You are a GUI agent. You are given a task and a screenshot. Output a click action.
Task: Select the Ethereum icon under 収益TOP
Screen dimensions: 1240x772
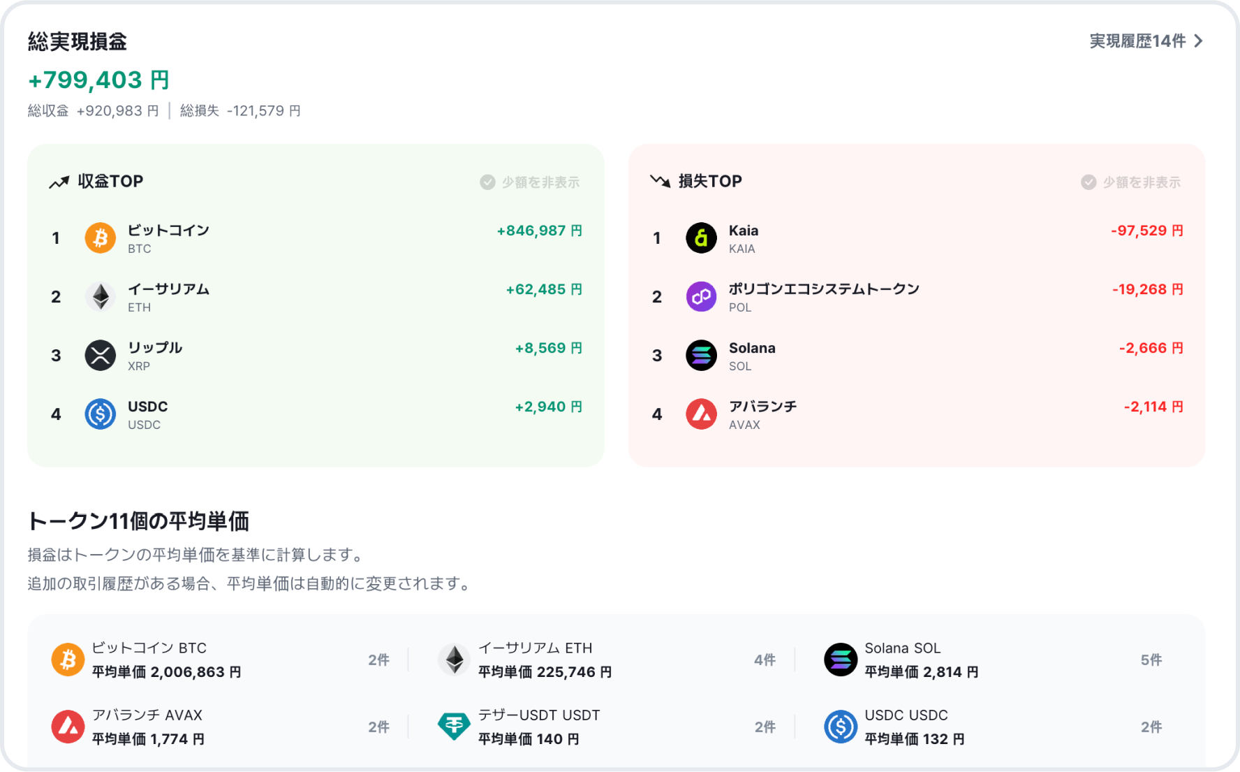point(100,296)
